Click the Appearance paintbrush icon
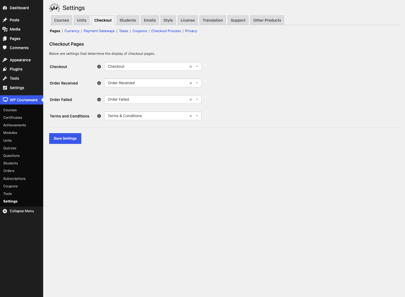Screen dimensions: 405x297 pos(5,60)
